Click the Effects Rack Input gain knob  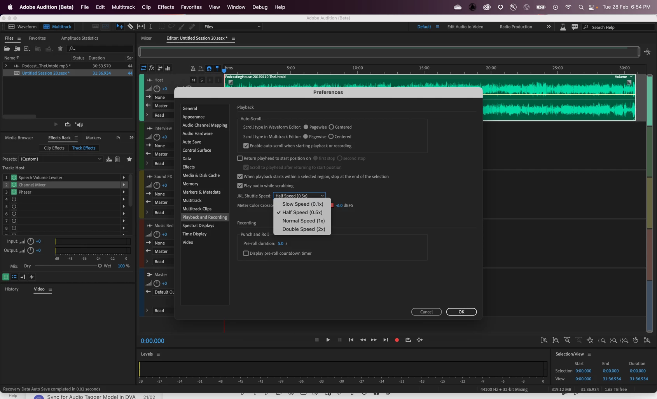31,241
